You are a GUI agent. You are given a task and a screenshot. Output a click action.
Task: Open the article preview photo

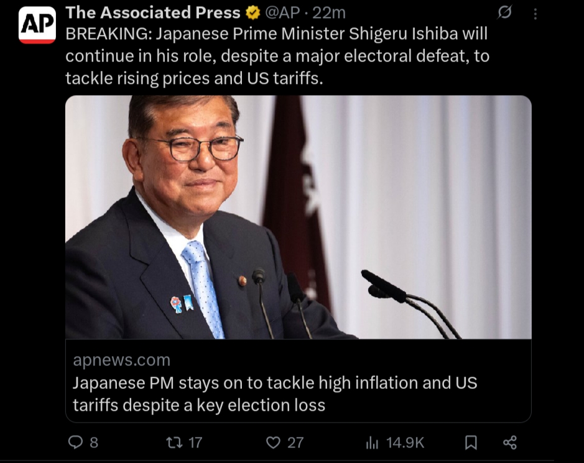tap(299, 217)
